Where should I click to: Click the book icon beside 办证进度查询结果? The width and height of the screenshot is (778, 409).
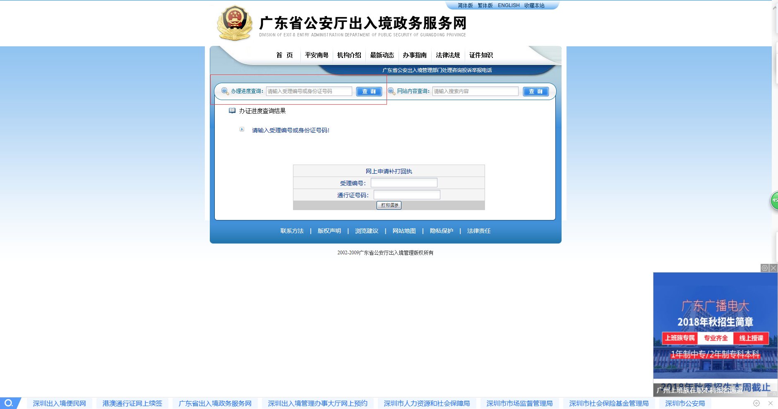(x=232, y=110)
